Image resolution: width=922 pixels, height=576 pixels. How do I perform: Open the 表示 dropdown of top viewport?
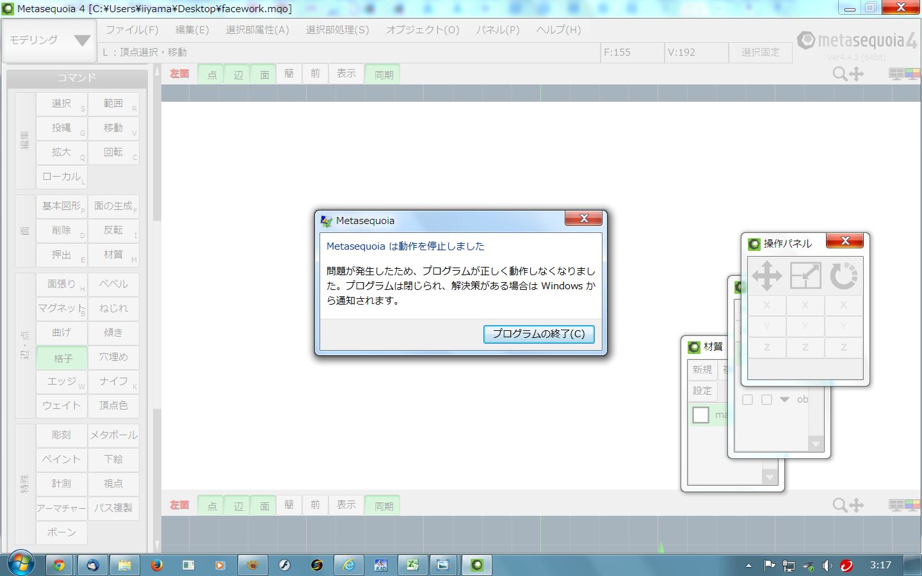346,74
